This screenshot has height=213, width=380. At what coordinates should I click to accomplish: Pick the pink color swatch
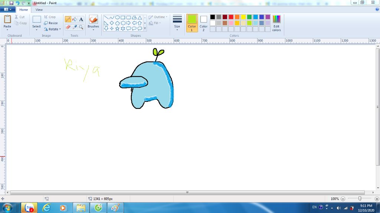(x=231, y=23)
